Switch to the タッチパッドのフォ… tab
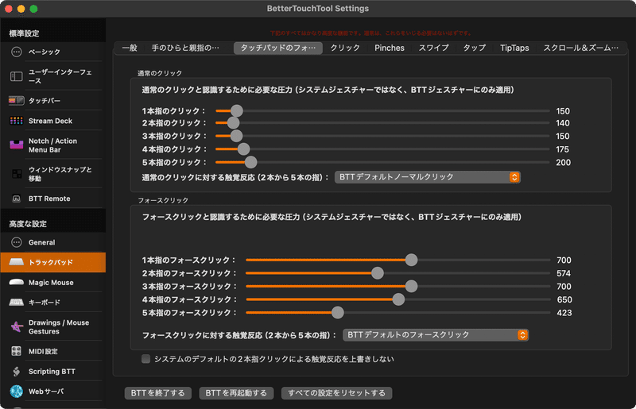The image size is (636, 409). pyautogui.click(x=277, y=48)
